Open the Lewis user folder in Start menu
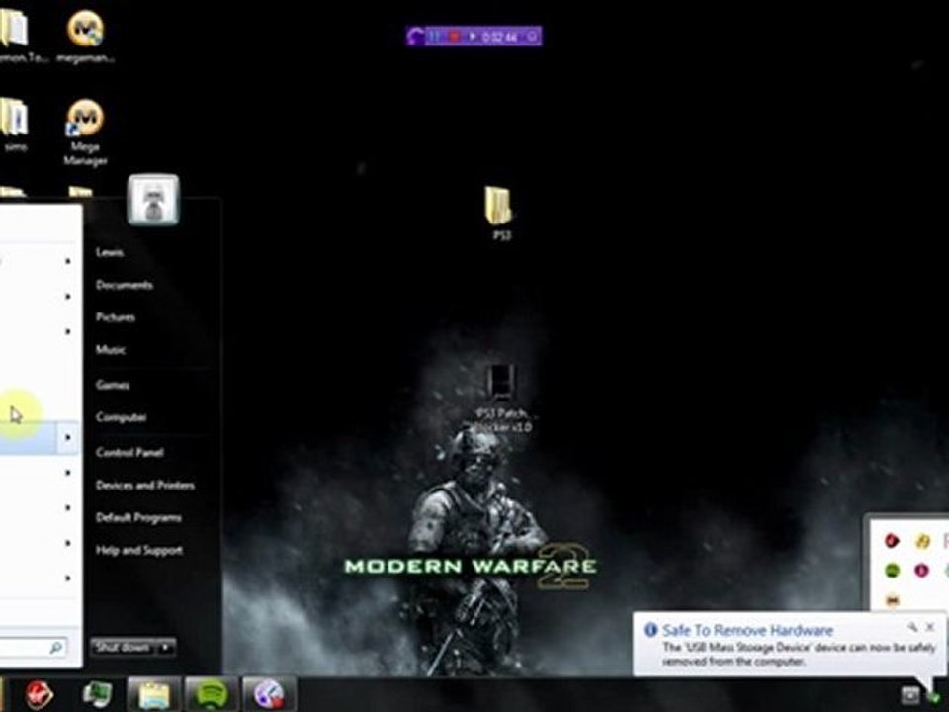Image resolution: width=949 pixels, height=712 pixels. pyautogui.click(x=110, y=252)
